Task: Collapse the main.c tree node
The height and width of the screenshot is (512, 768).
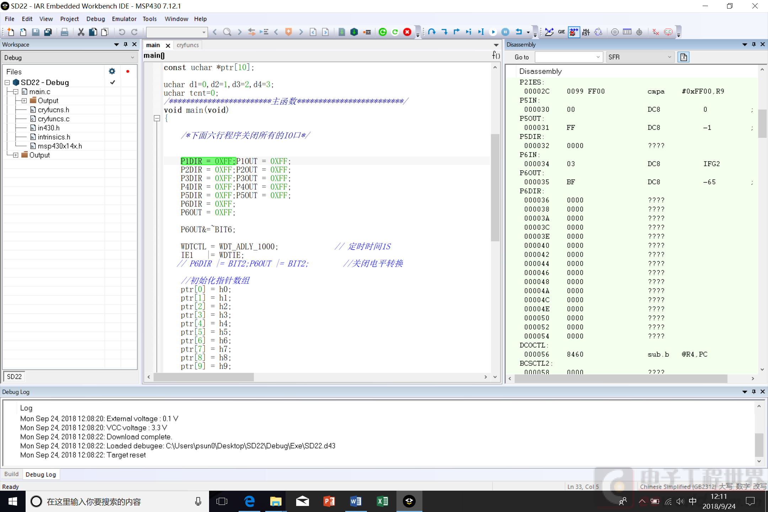Action: click(x=16, y=92)
